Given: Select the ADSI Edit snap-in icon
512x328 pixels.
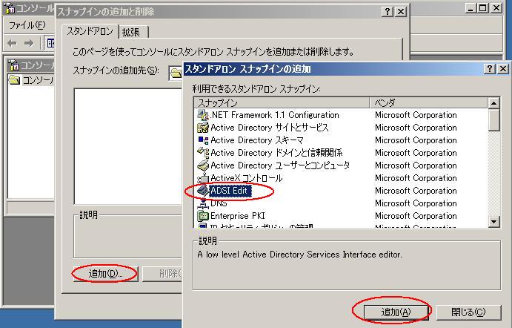Looking at the screenshot, I should (203, 191).
